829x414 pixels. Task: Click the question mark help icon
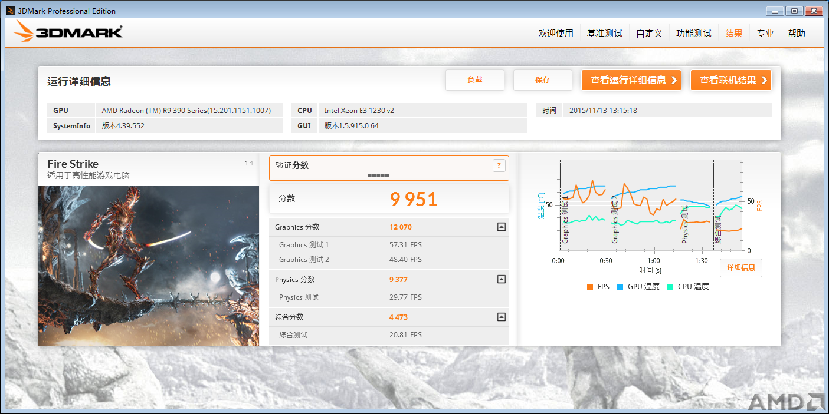499,165
